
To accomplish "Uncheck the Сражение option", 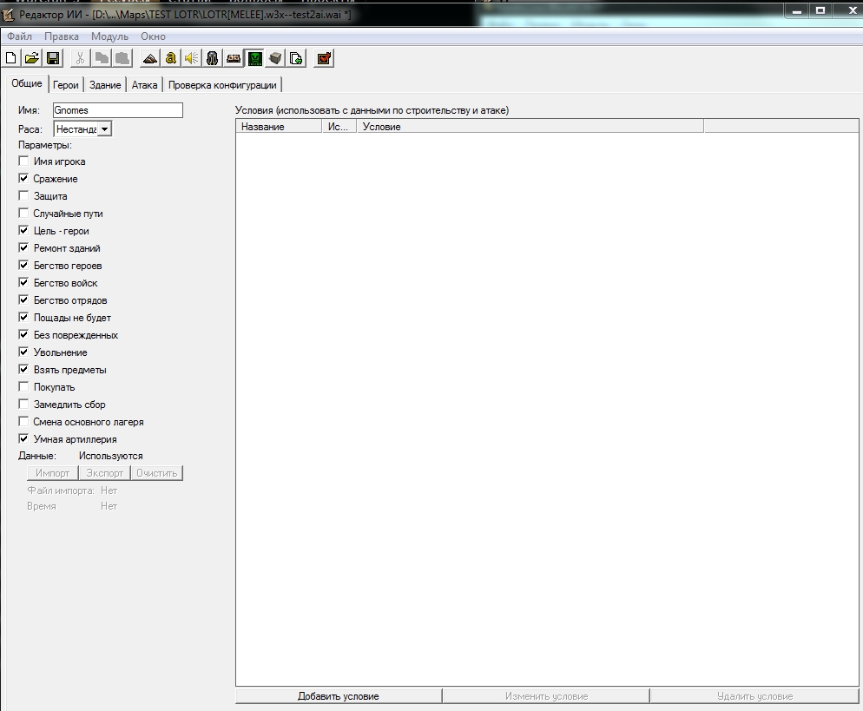I will pyautogui.click(x=23, y=178).
